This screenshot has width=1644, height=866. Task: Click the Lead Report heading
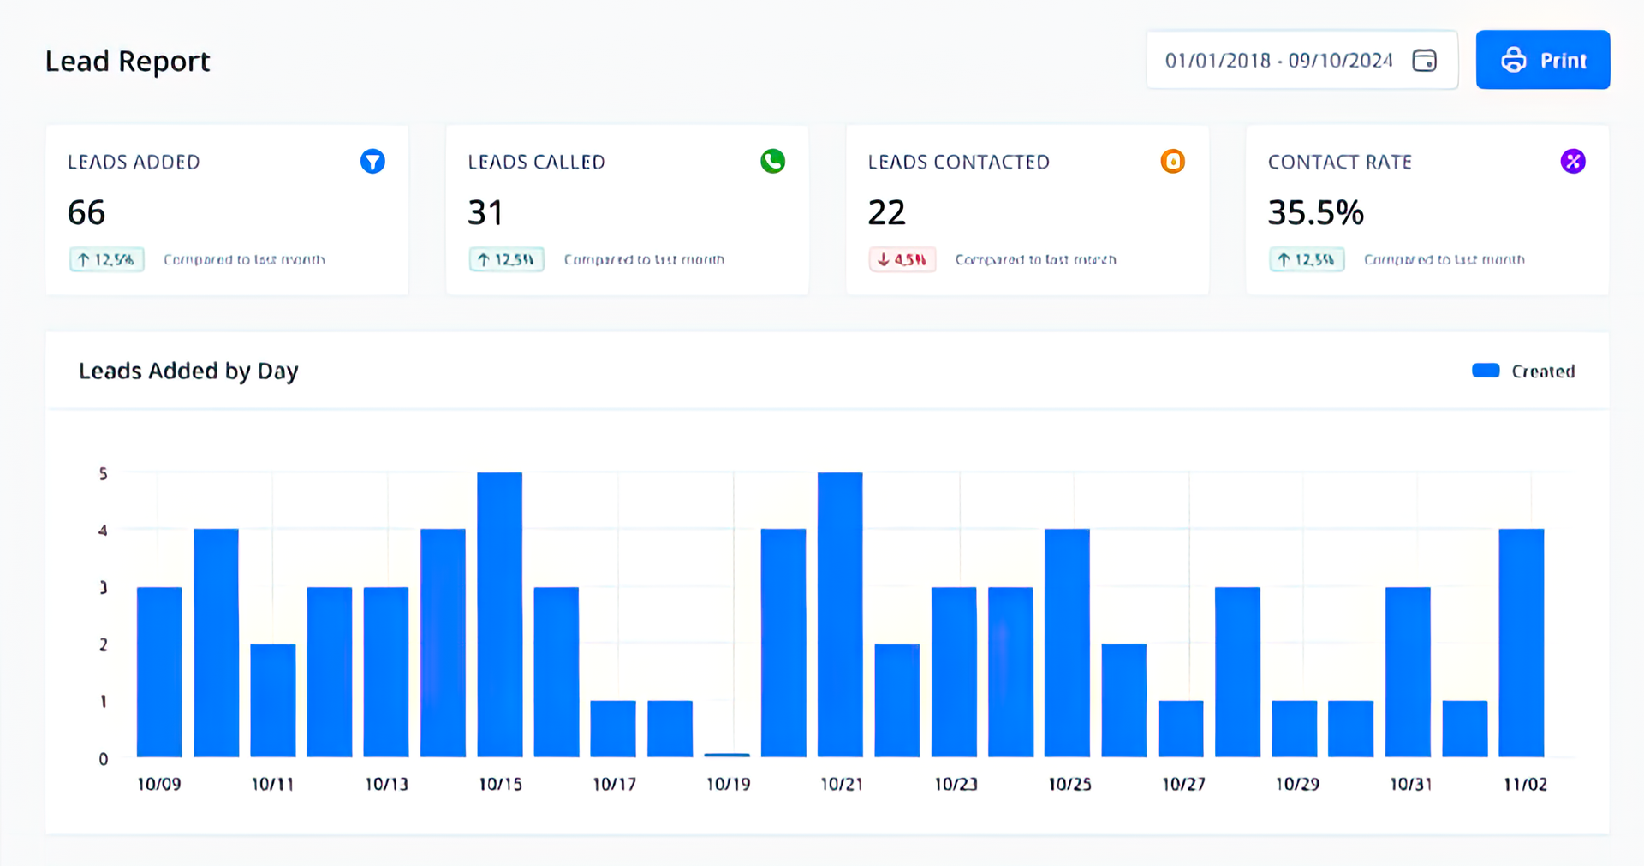(x=128, y=60)
